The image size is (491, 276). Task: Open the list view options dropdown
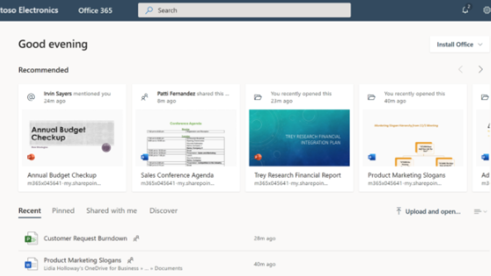[480, 211]
